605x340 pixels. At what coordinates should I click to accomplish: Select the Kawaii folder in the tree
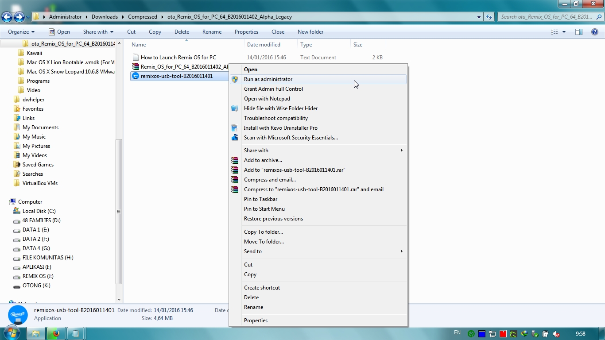[x=35, y=53]
